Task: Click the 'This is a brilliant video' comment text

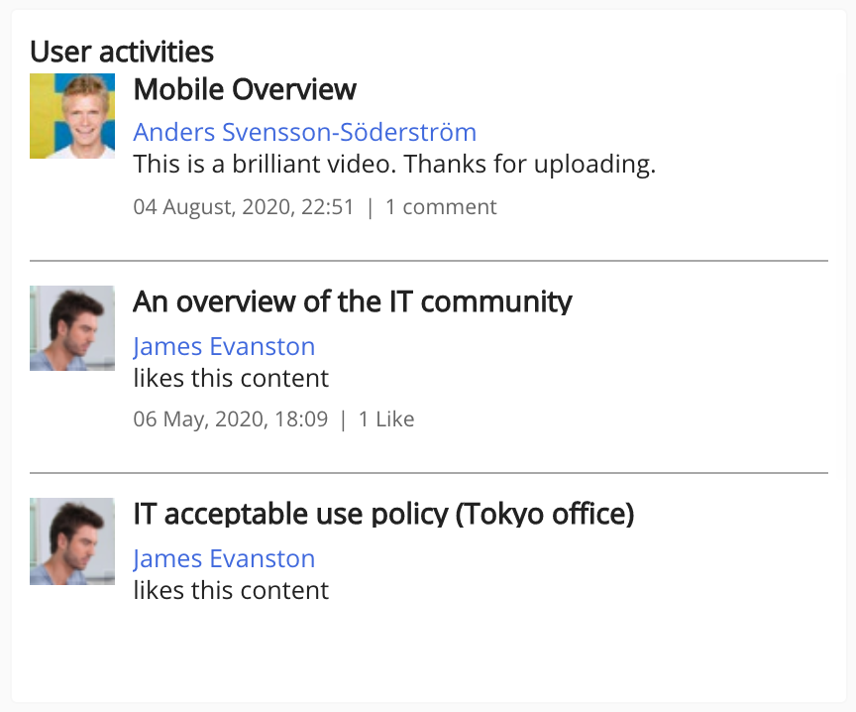Action: [x=394, y=164]
